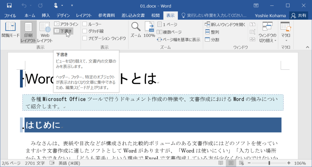This screenshot has width=312, height=167.
Task: Click the zoom in plus button
Action: 289,163
